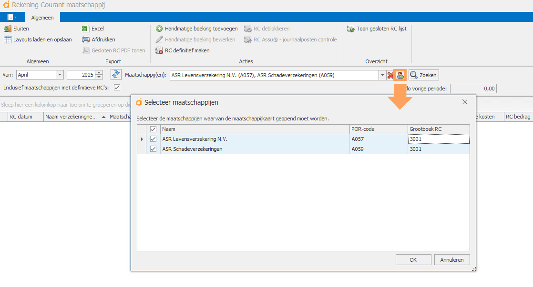Screen dimensions: 533x287
Task: Click the saldo vorige periode field
Action: [473, 89]
